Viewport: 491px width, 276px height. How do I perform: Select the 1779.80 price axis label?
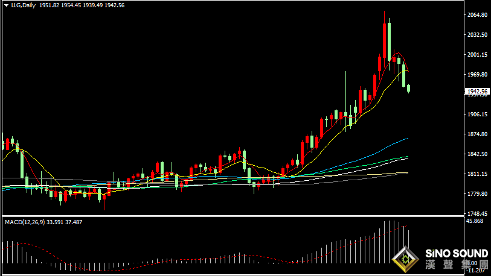tap(477, 194)
